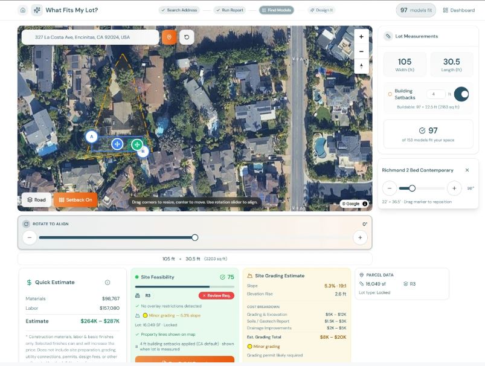Image resolution: width=485 pixels, height=366 pixels.
Task: Click the Lot Measurements ruler icon
Action: (388, 36)
